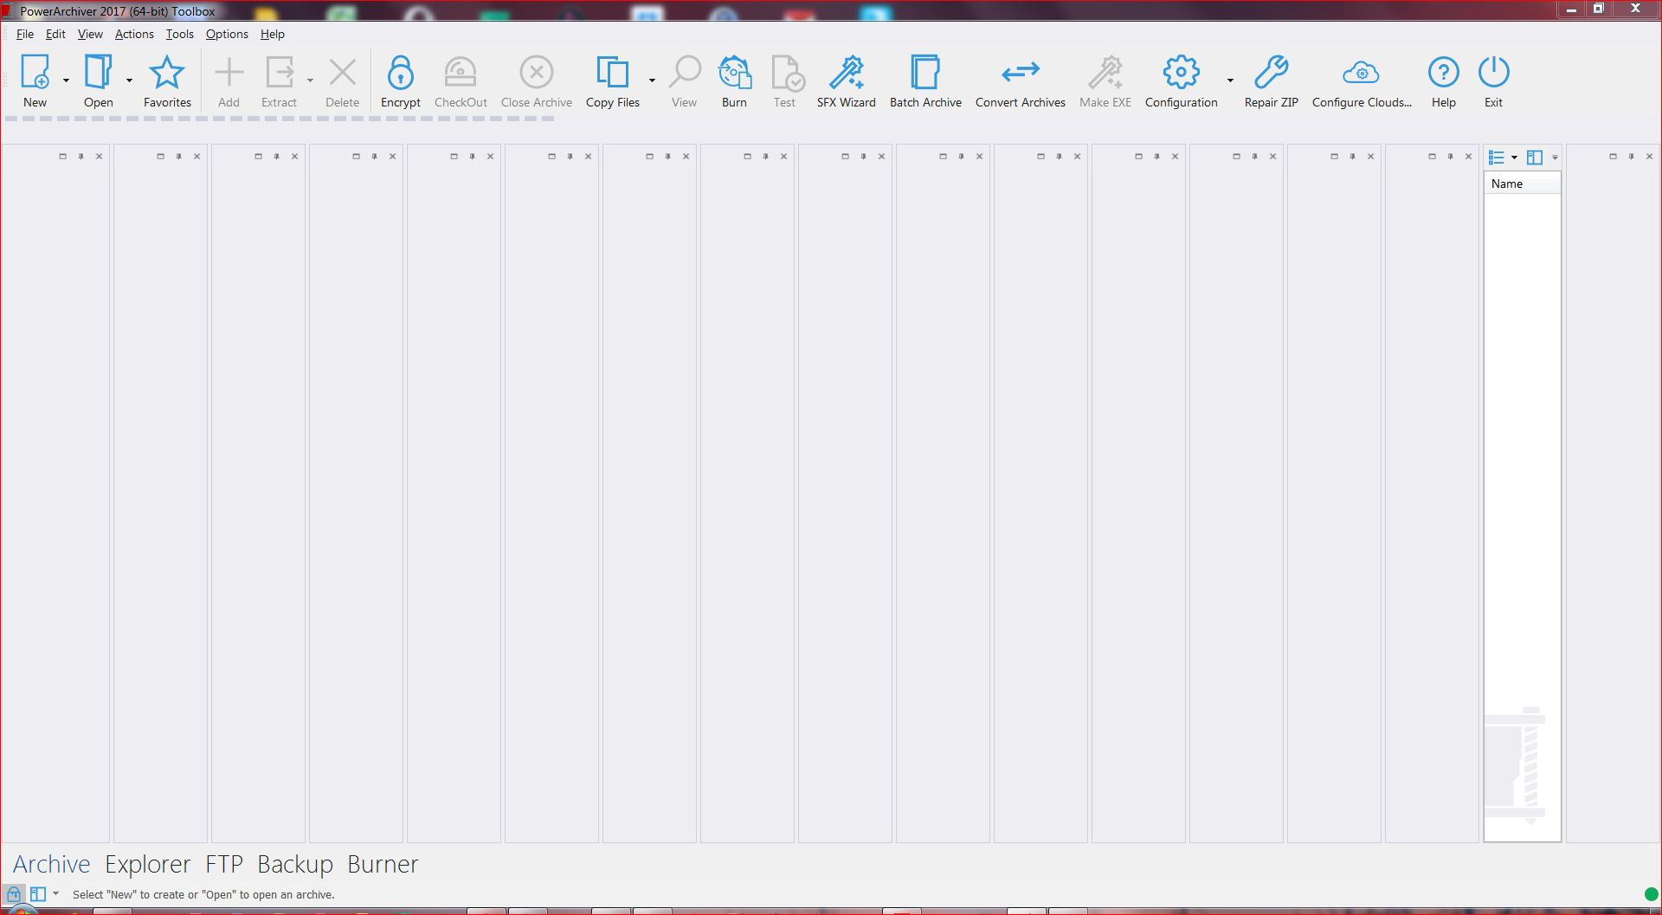
Task: Toggle the folder pane layout icon in file list toolbar
Action: coord(1535,158)
